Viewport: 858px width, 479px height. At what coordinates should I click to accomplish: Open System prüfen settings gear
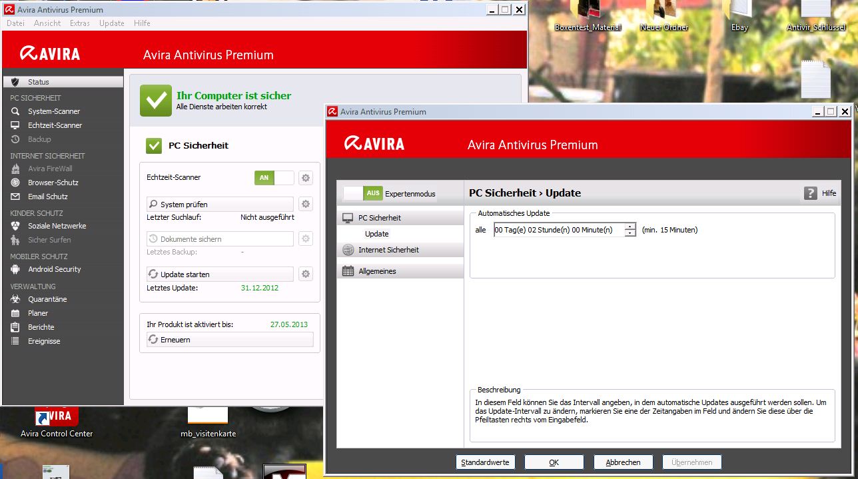[306, 204]
